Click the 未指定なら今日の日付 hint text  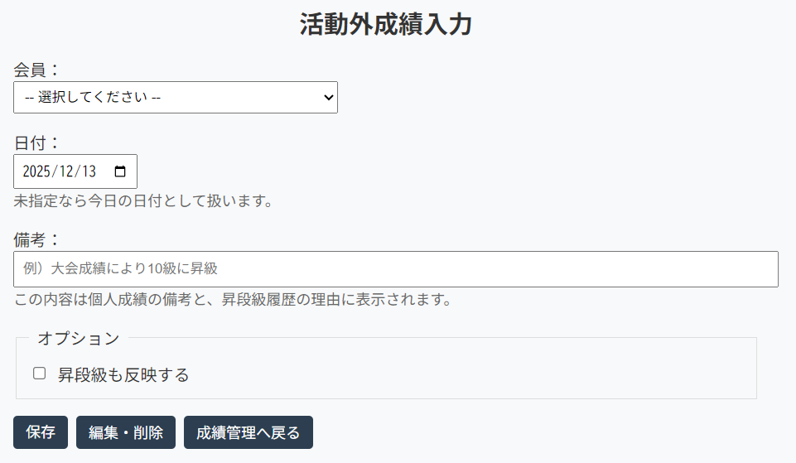[143, 200]
